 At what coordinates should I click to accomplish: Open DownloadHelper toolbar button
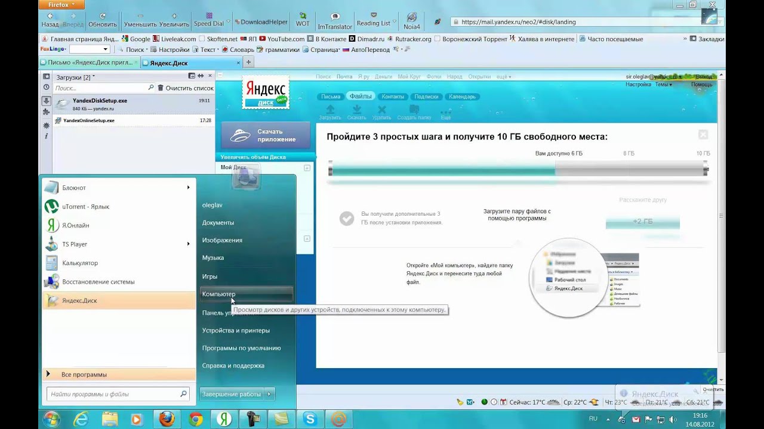tap(261, 22)
